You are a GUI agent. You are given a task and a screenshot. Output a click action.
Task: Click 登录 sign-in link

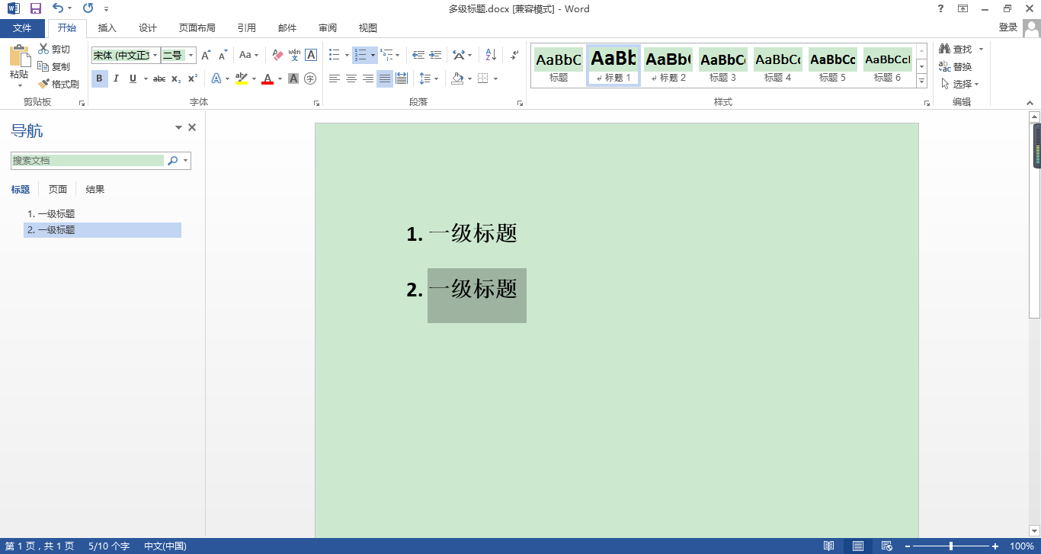tap(1008, 27)
